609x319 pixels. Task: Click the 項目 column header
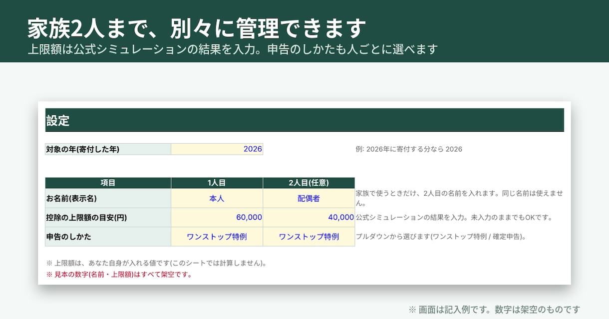coord(108,183)
